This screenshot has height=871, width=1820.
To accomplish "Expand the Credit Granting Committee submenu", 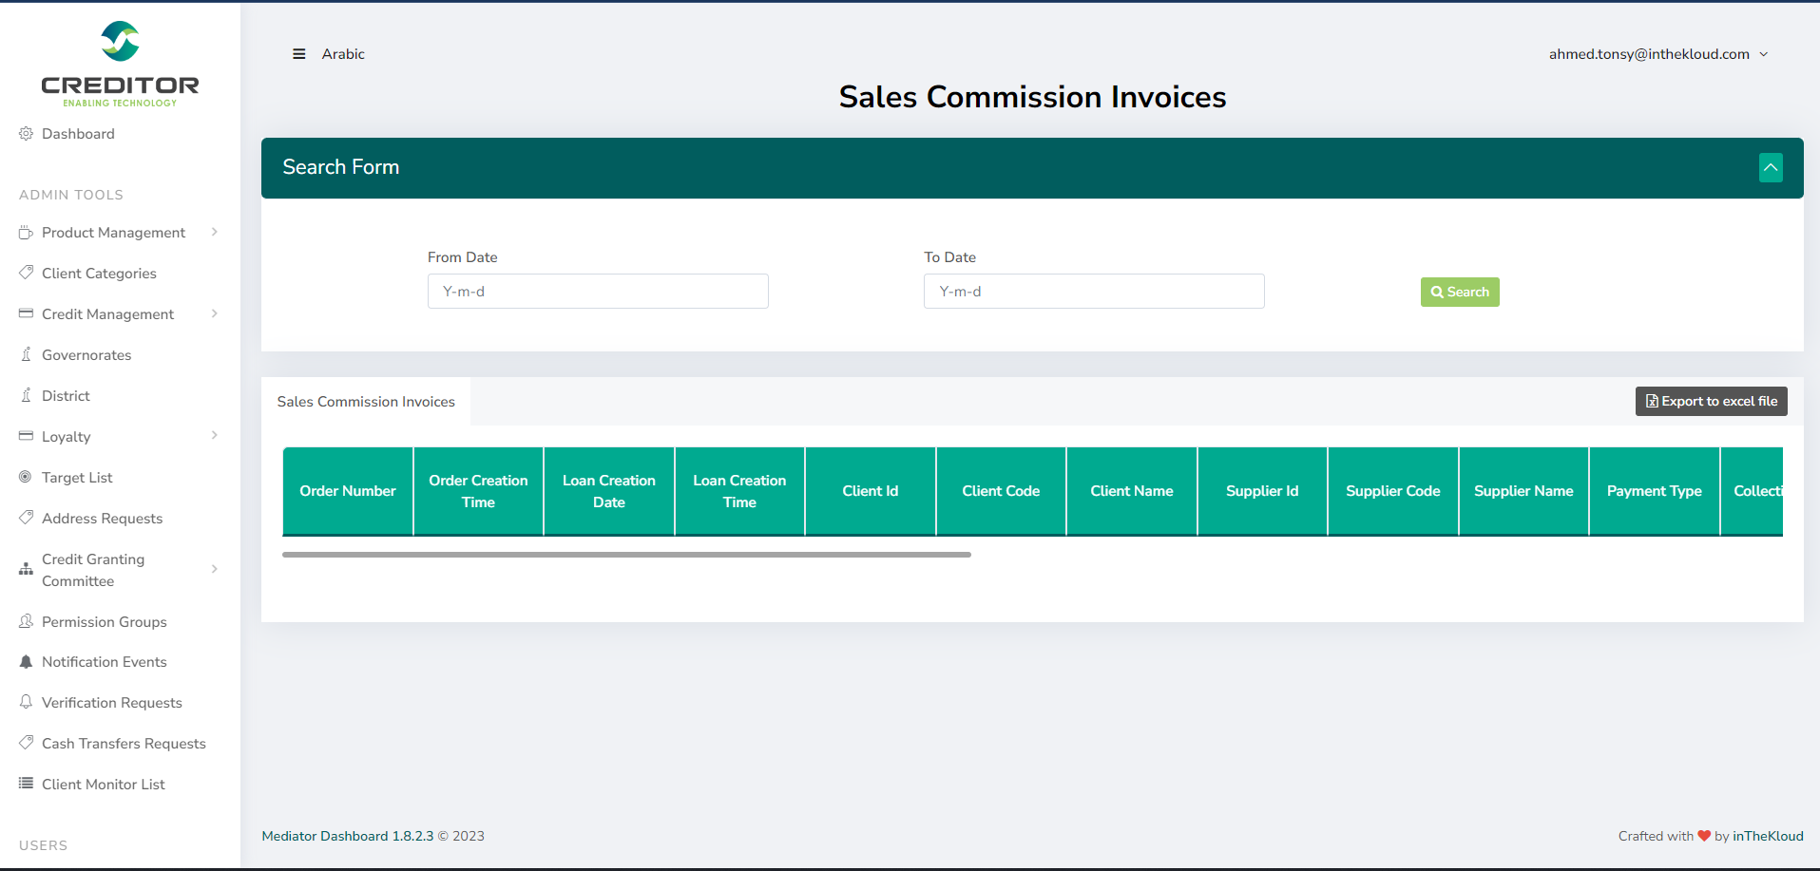I will 215,569.
